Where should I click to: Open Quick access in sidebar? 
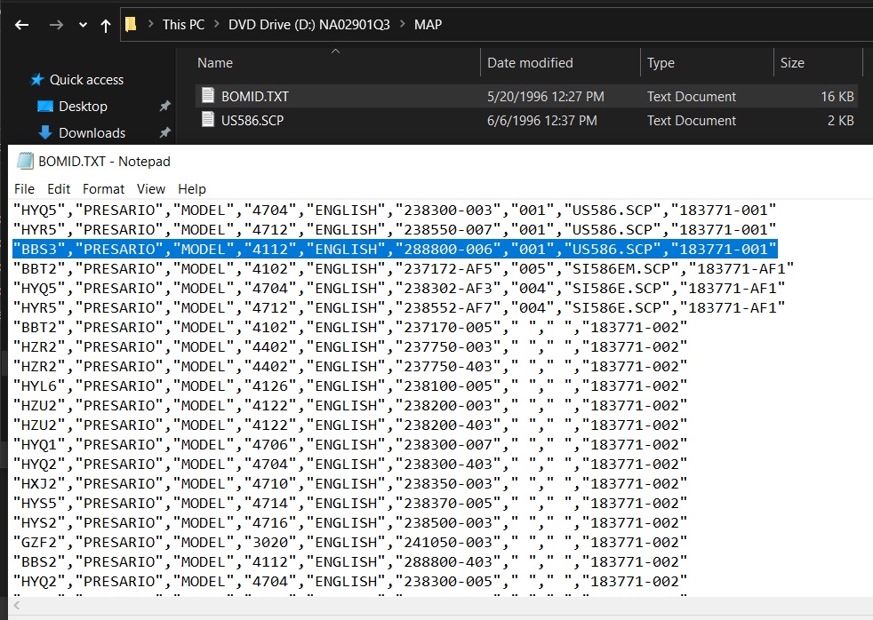87,80
